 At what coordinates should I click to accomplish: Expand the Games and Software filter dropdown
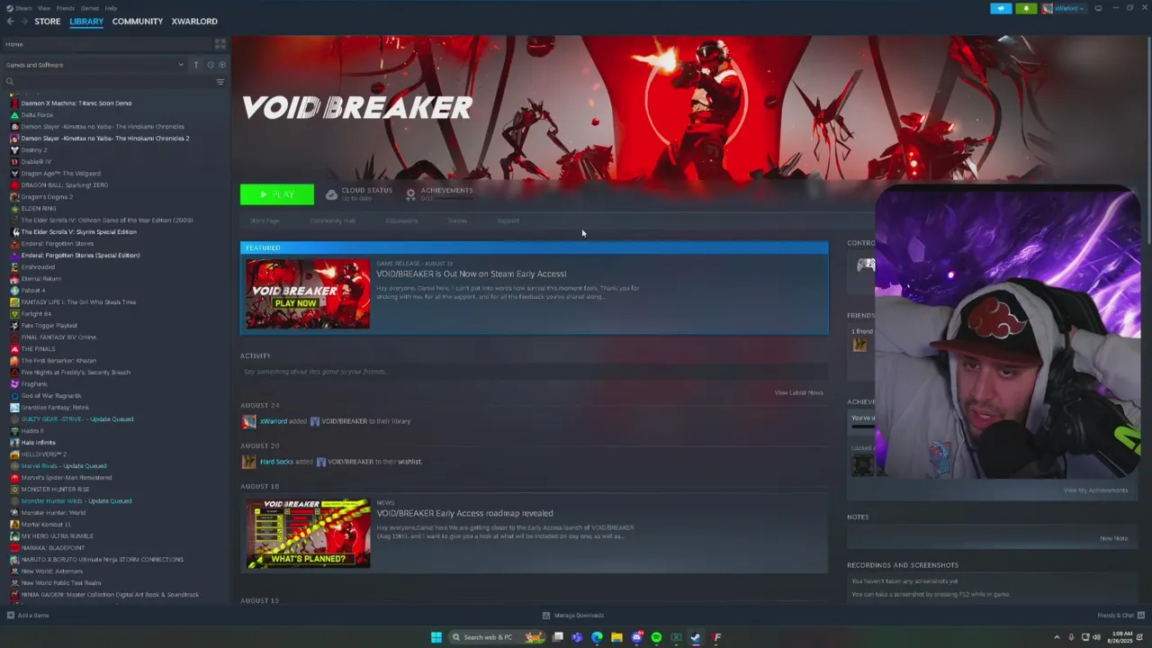pos(94,65)
